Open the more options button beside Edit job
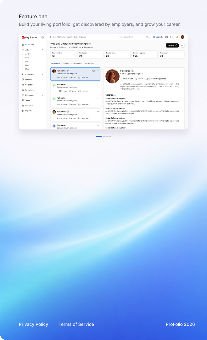This screenshot has width=207, height=340. 182,46
